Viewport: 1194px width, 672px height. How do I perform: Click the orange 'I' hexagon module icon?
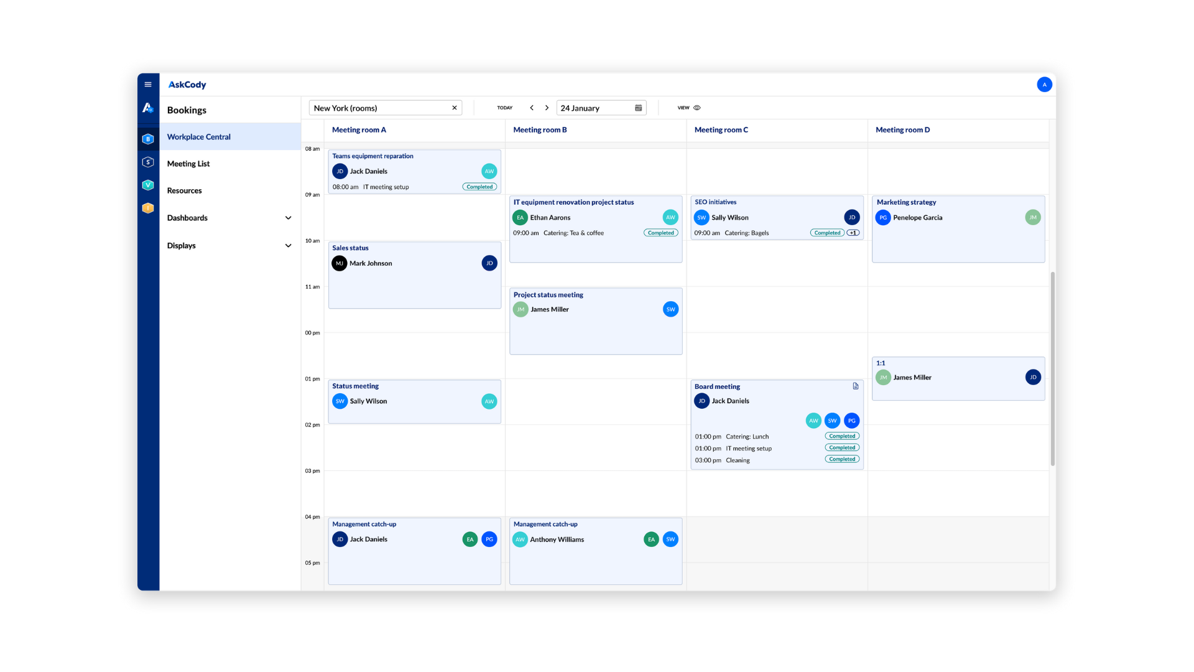click(148, 208)
